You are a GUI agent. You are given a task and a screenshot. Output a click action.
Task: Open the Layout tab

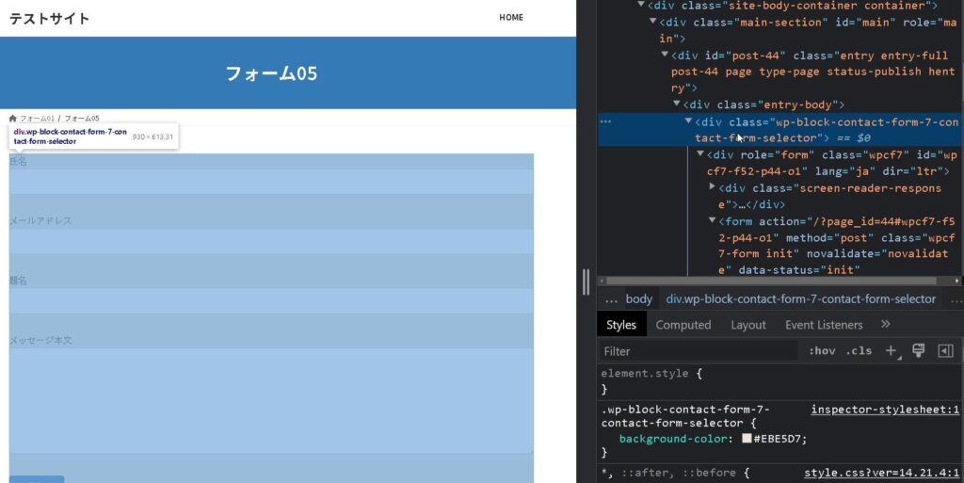[748, 325]
